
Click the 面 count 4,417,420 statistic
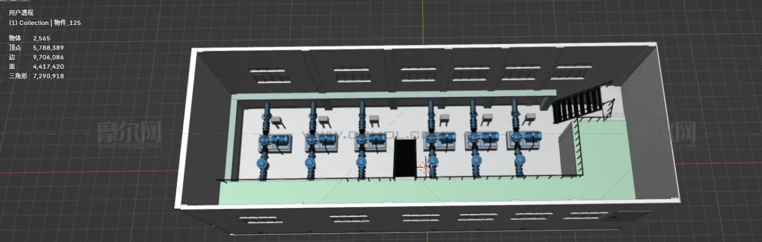(x=49, y=67)
